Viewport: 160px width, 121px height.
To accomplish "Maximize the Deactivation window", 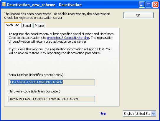I will [x=149, y=5].
